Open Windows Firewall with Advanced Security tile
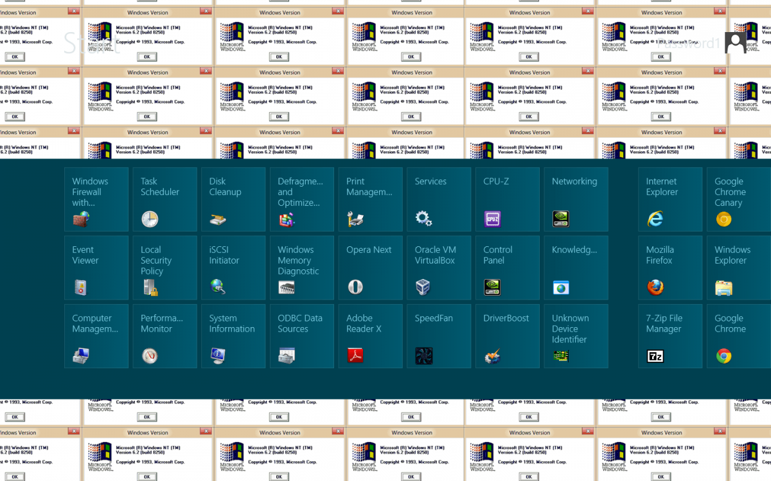771x481 pixels. 96,199
